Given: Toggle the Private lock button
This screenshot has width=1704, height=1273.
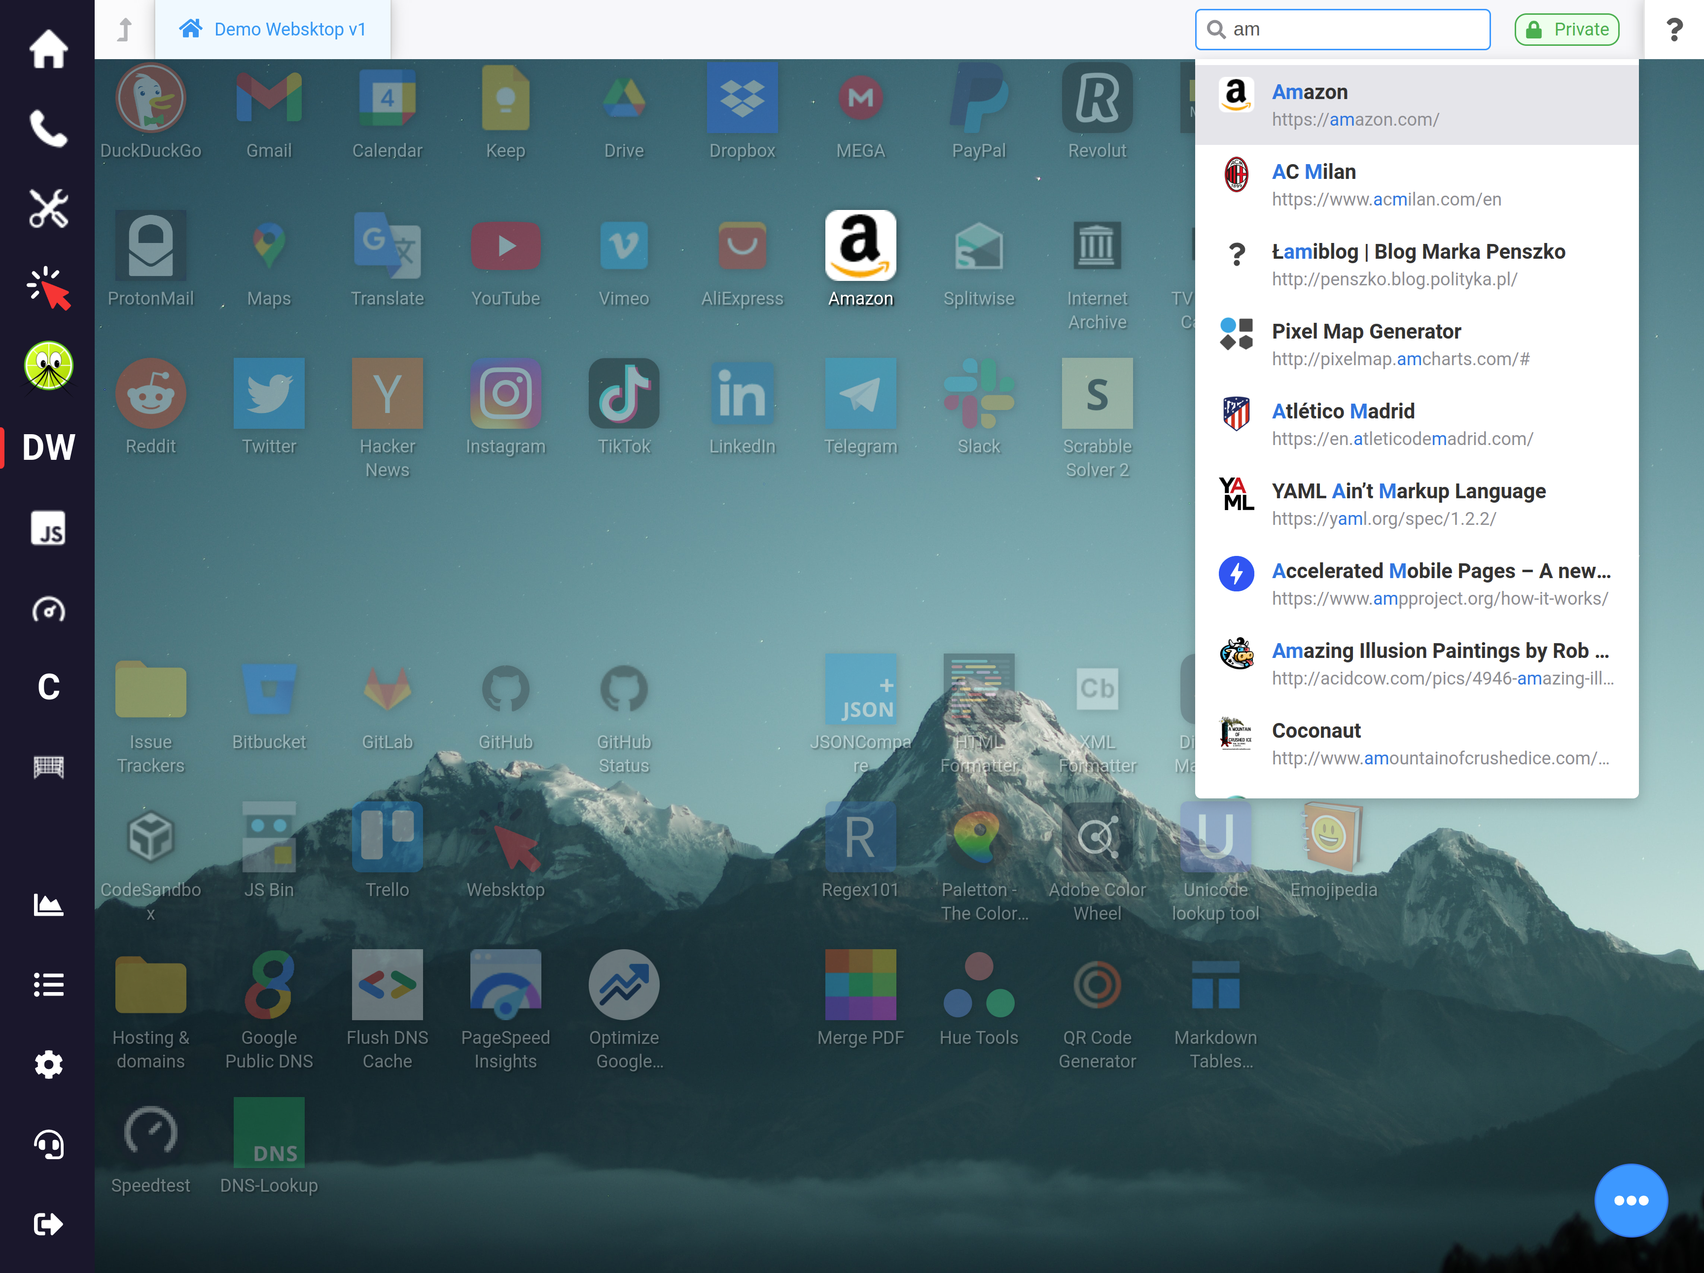Looking at the screenshot, I should click(1567, 29).
